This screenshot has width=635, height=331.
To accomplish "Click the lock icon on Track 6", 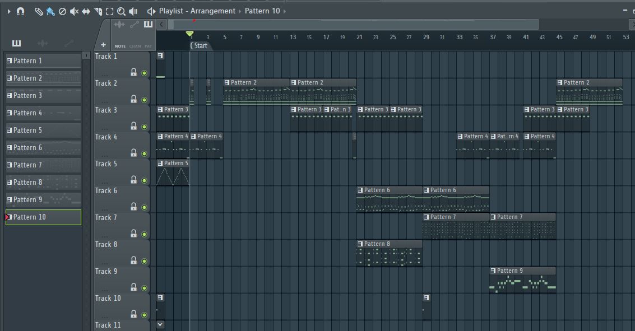I will [133, 206].
